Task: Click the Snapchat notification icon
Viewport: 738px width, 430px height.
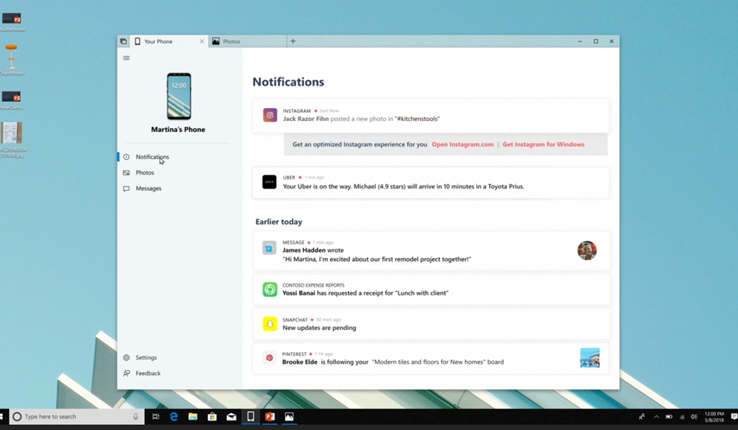Action: pyautogui.click(x=270, y=324)
